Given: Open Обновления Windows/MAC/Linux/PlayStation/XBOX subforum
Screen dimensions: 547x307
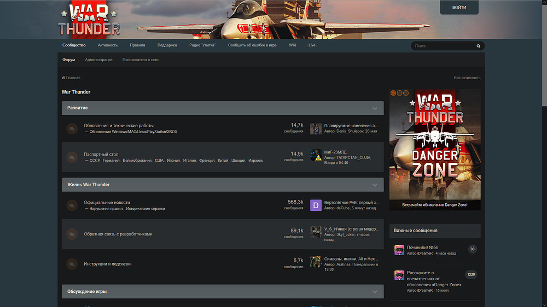Looking at the screenshot, I should coord(133,132).
